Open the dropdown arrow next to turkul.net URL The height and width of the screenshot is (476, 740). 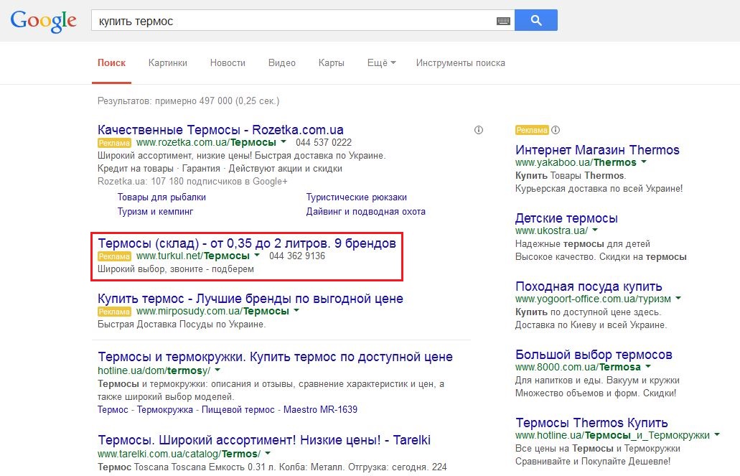pyautogui.click(x=256, y=256)
